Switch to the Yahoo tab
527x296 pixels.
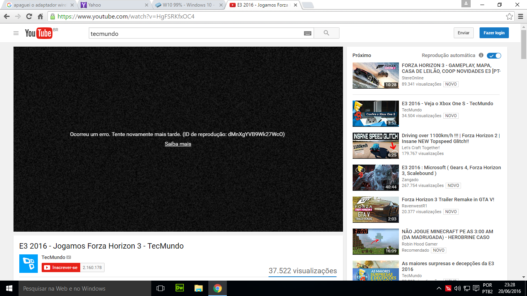[114, 5]
